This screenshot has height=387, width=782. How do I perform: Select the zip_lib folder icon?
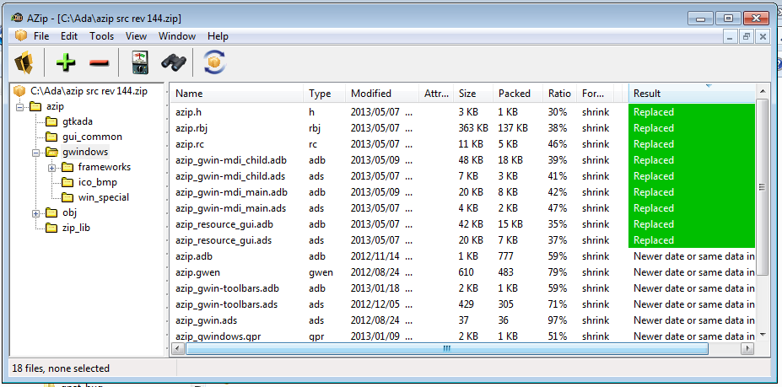click(51, 228)
